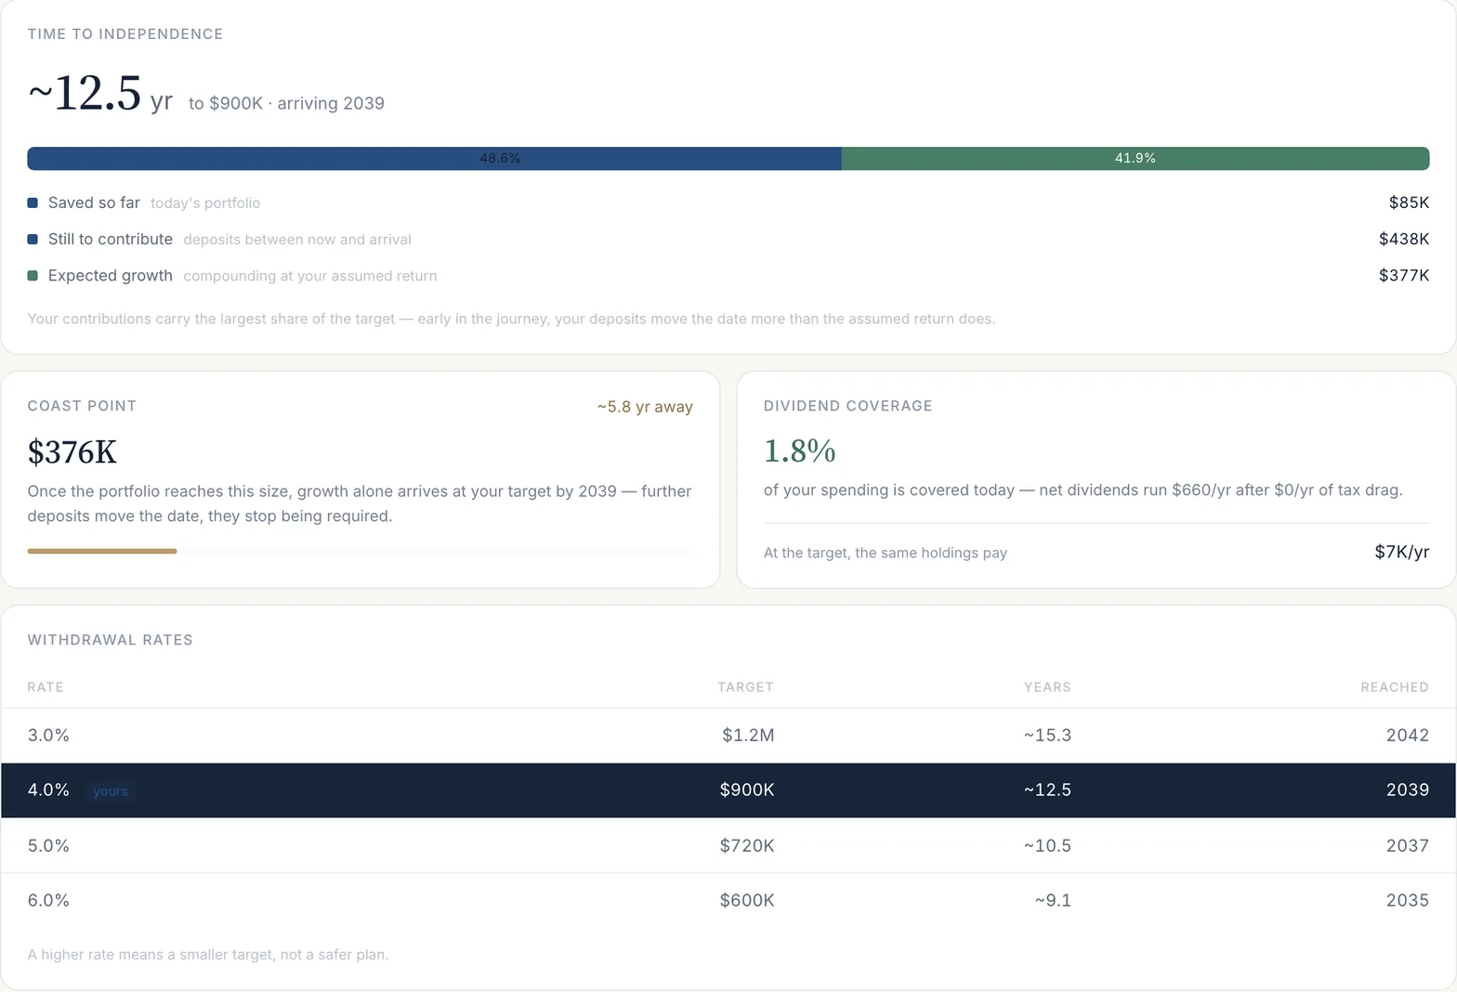Select the highlighted 4.0% withdrawal rate row
This screenshot has width=1457, height=992.
(x=728, y=790)
